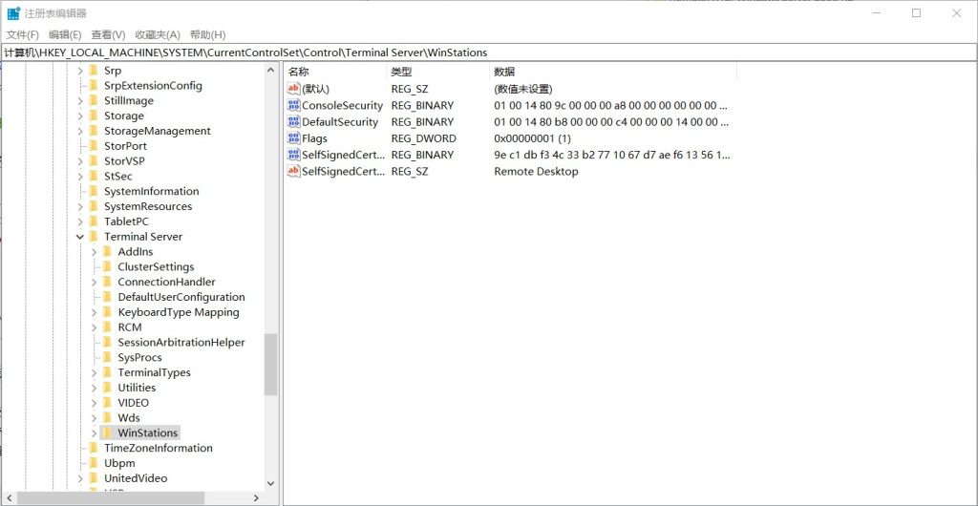This screenshot has height=506, width=978.
Task: Expand the ConnectionHandler subkey
Action: pos(94,282)
